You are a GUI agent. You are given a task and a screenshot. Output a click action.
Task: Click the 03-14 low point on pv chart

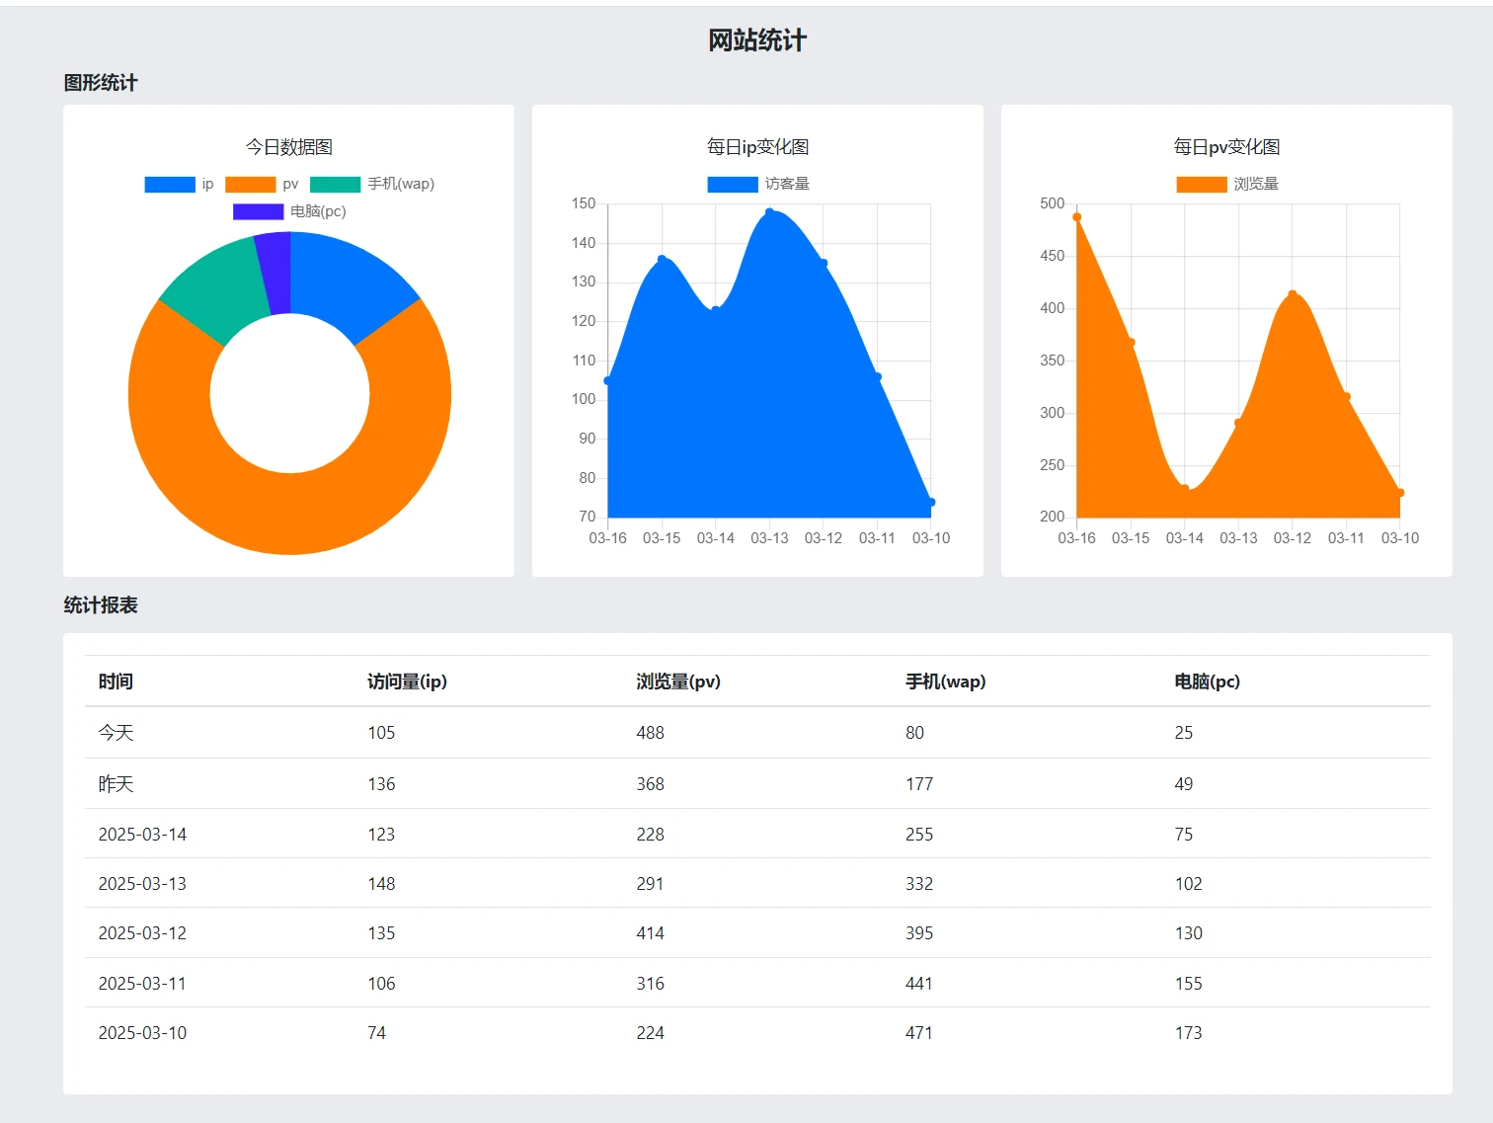click(x=1184, y=488)
